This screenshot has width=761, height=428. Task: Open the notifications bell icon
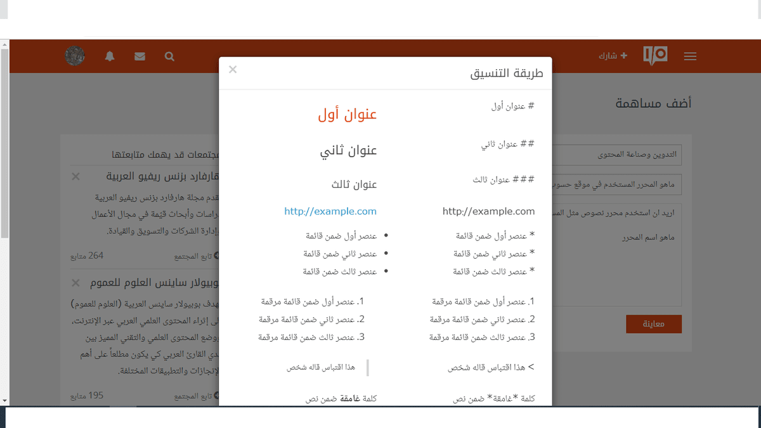(x=110, y=56)
